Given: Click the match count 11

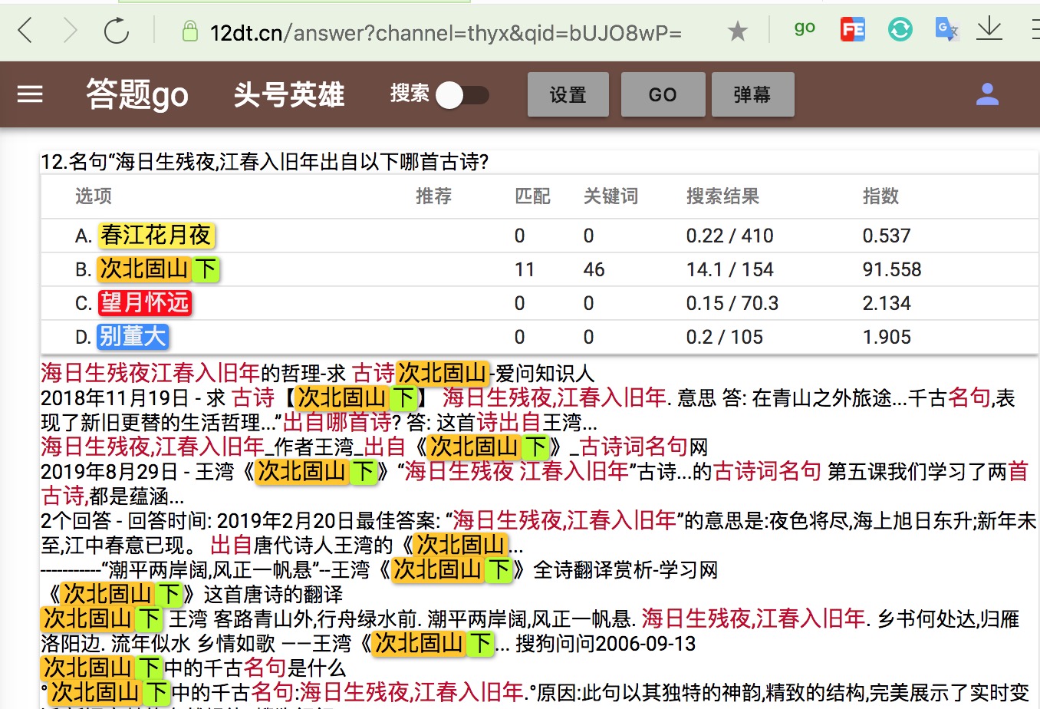Looking at the screenshot, I should [x=525, y=269].
